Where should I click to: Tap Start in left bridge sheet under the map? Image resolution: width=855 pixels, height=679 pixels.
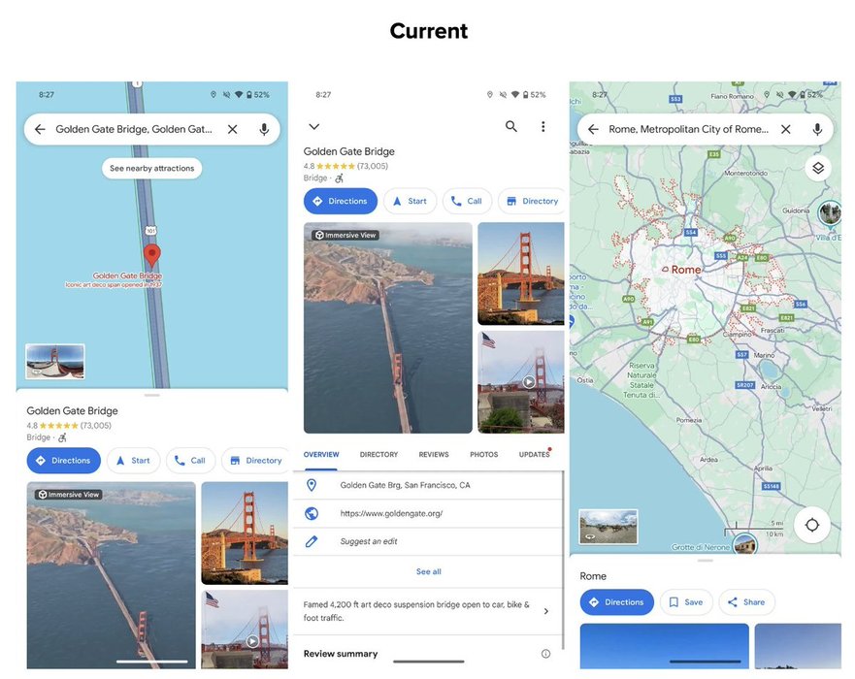pos(134,461)
